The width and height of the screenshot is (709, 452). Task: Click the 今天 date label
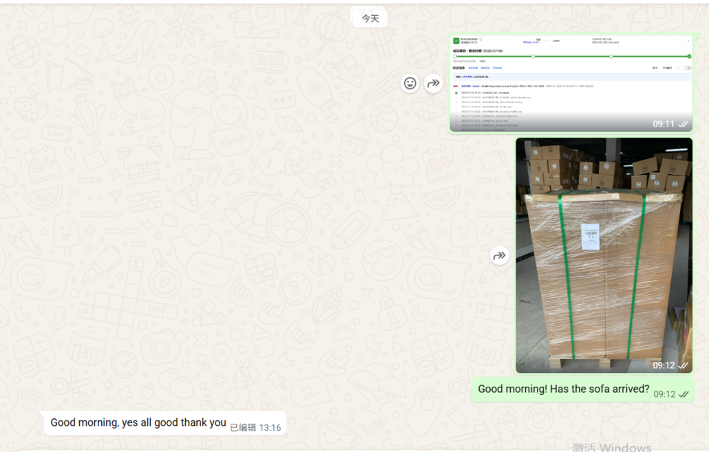pos(370,19)
